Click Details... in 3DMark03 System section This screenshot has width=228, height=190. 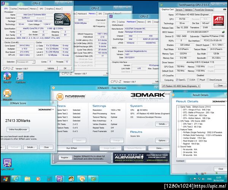tap(162, 124)
